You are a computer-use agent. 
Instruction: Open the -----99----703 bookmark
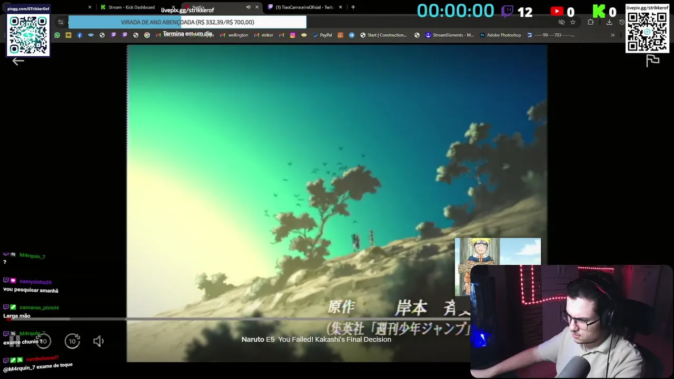point(551,35)
